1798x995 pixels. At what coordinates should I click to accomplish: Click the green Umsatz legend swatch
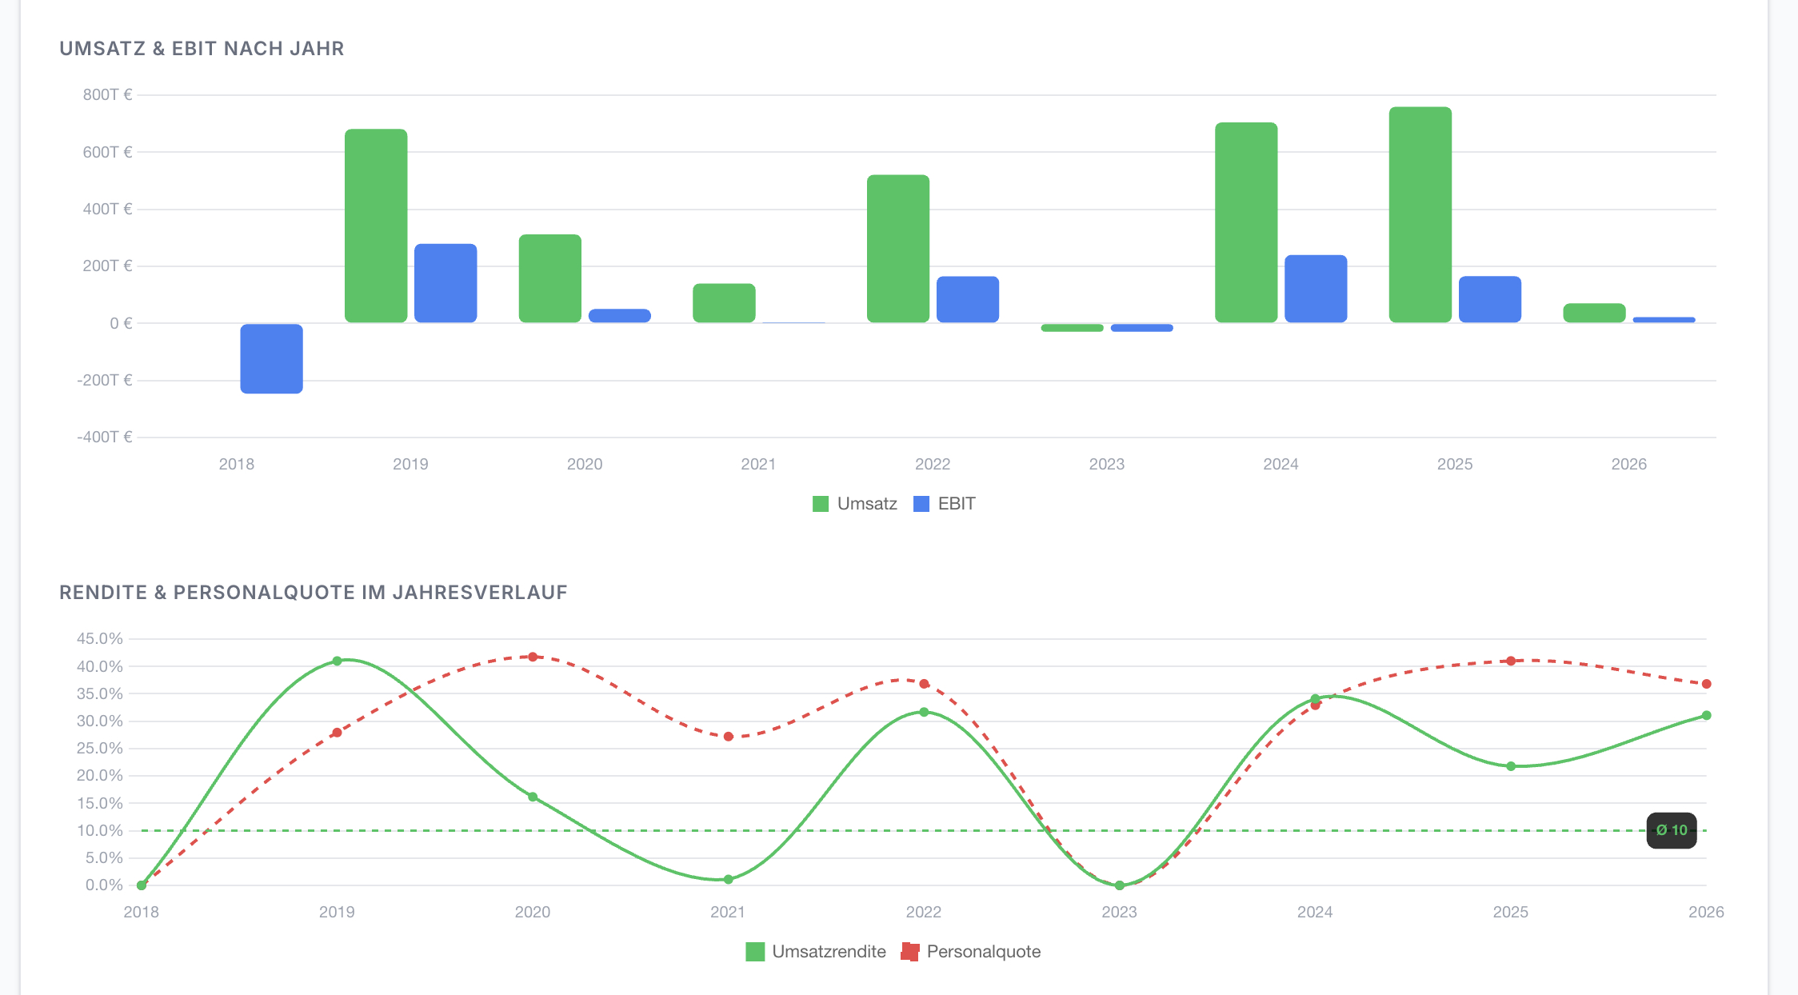pos(821,504)
